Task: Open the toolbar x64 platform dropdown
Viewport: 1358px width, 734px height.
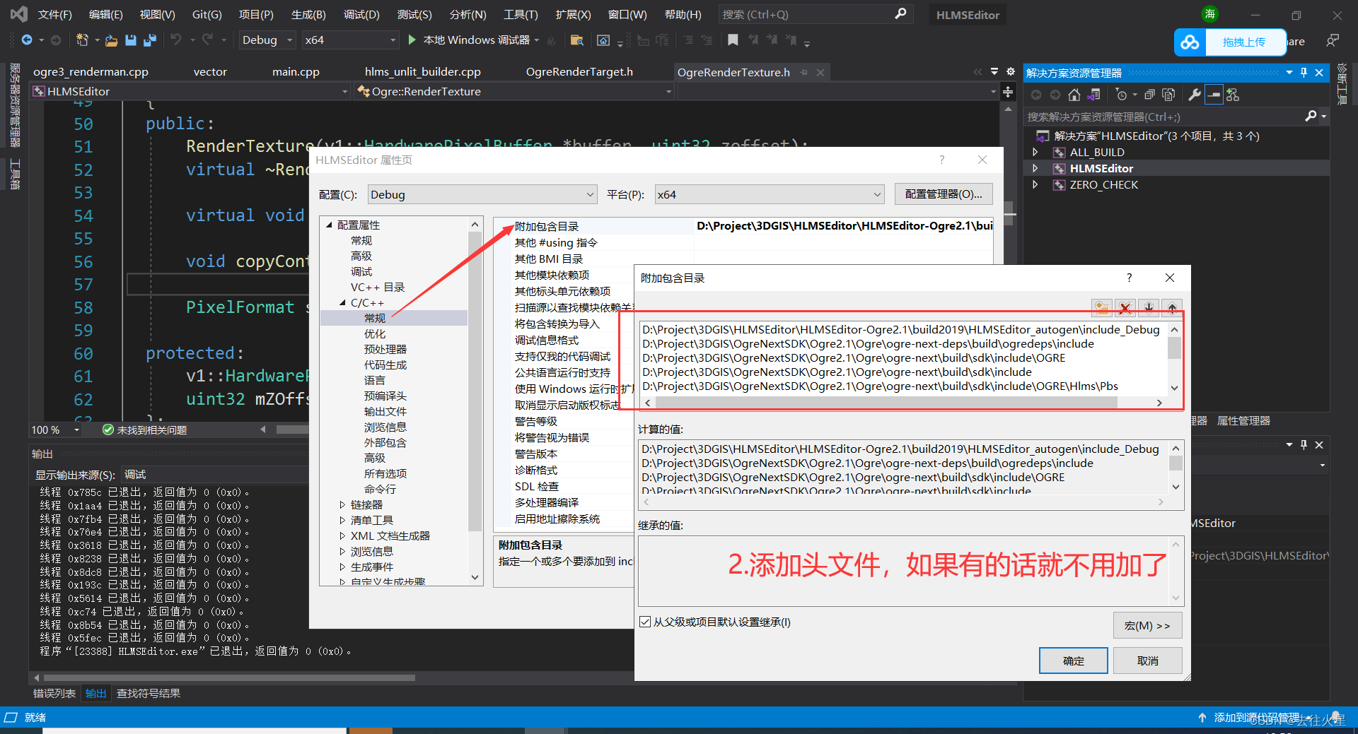Action: (350, 40)
